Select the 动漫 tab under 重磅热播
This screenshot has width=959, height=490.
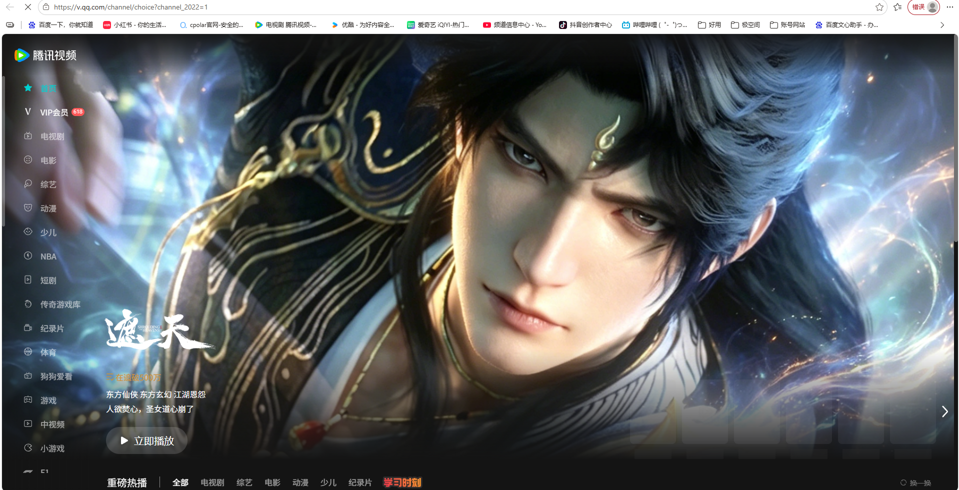click(300, 482)
